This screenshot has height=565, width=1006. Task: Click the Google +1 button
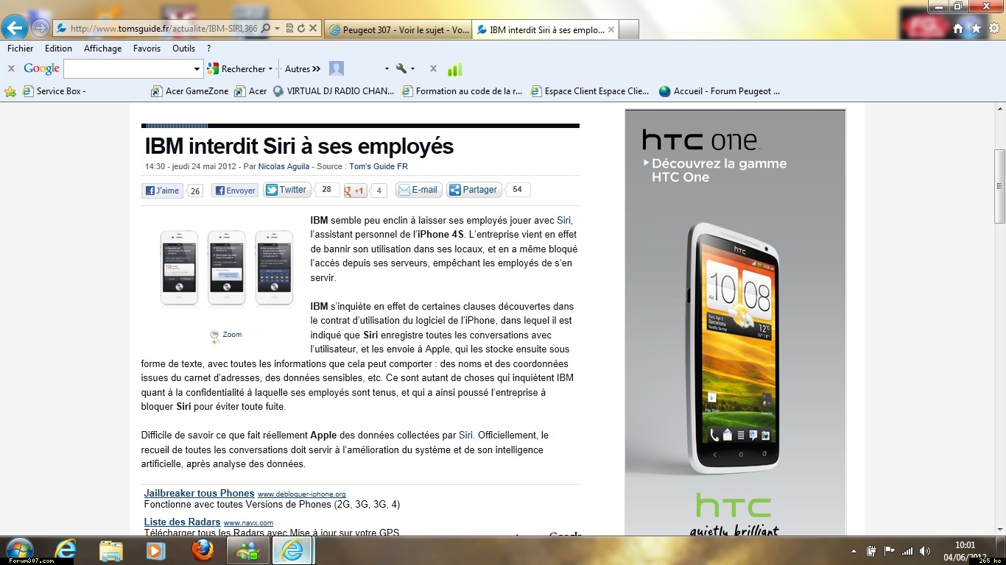356,191
